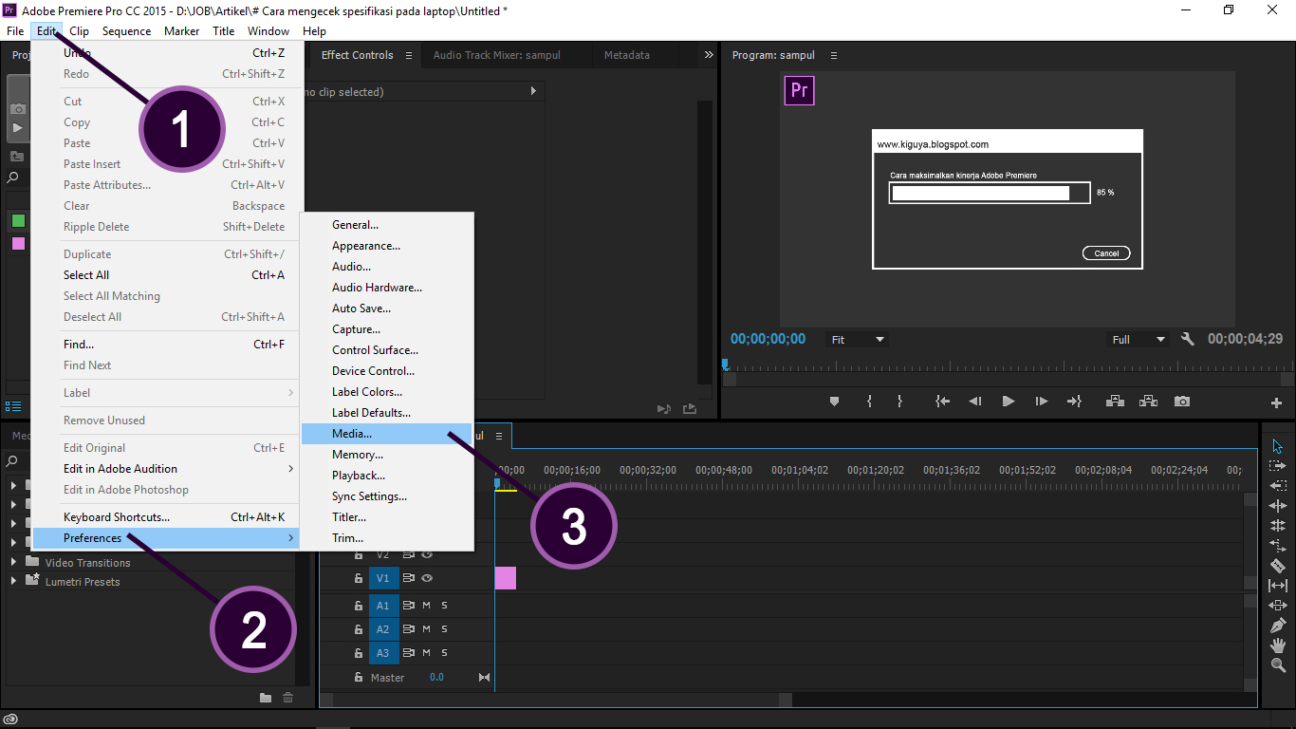
Task: Open the Full playback resolution dropdown
Action: (1138, 339)
